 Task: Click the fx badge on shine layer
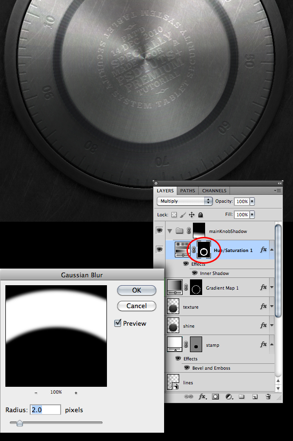point(263,325)
